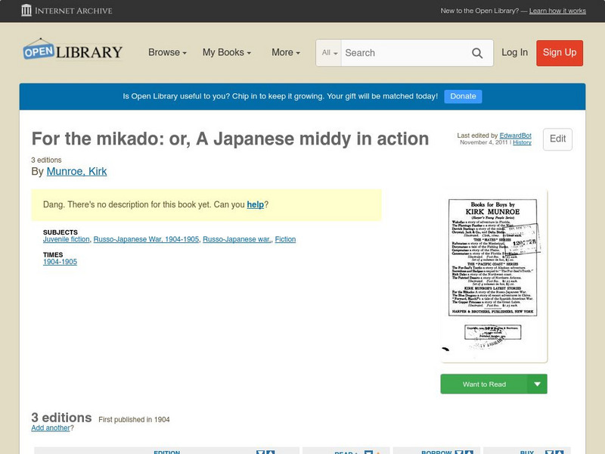This screenshot has width=605, height=454.
Task: Open subject link Russo-Japanese War, 1904-1905
Action: [x=147, y=239]
